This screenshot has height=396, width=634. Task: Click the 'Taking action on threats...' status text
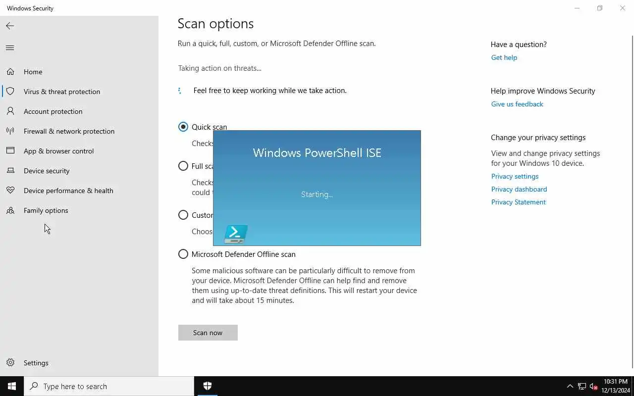pos(219,68)
